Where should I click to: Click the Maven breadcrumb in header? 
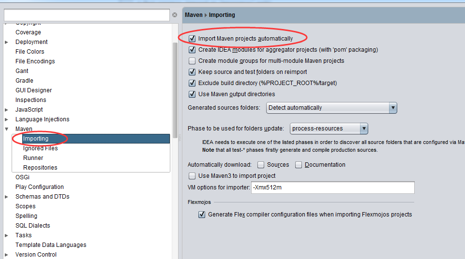(x=194, y=15)
